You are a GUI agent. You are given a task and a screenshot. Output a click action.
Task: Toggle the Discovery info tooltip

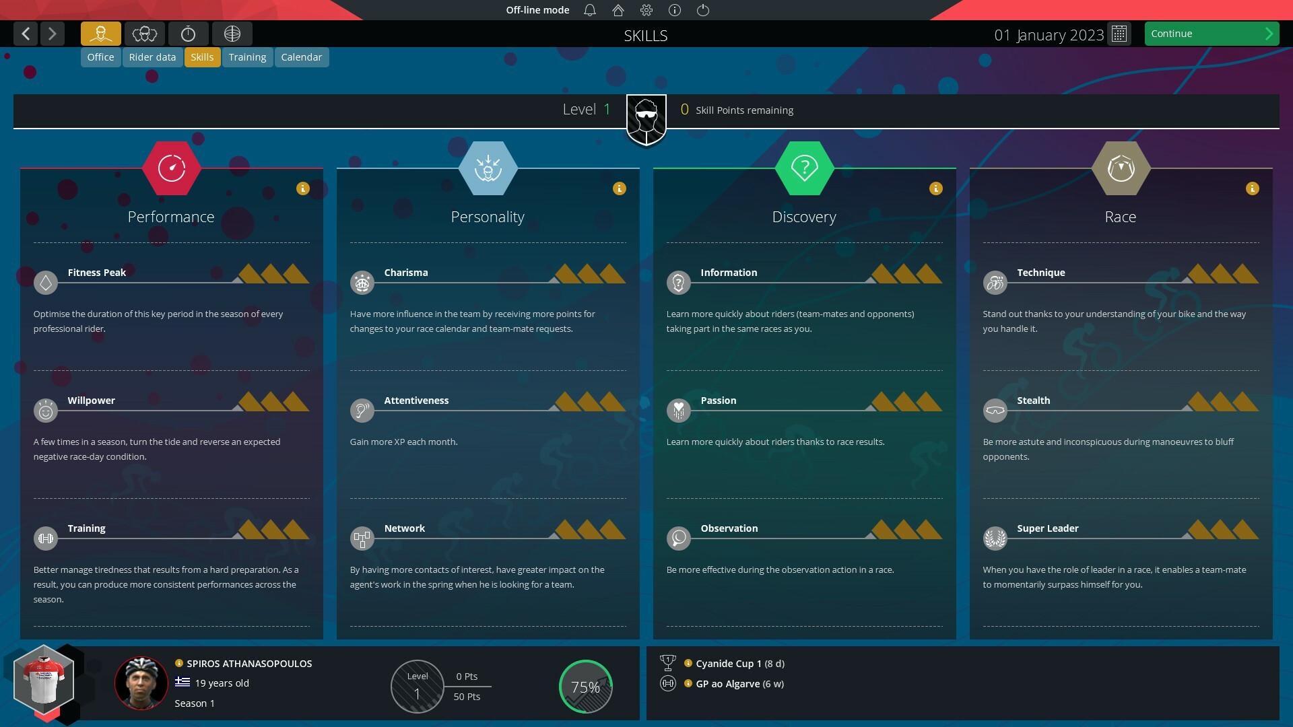(x=935, y=188)
